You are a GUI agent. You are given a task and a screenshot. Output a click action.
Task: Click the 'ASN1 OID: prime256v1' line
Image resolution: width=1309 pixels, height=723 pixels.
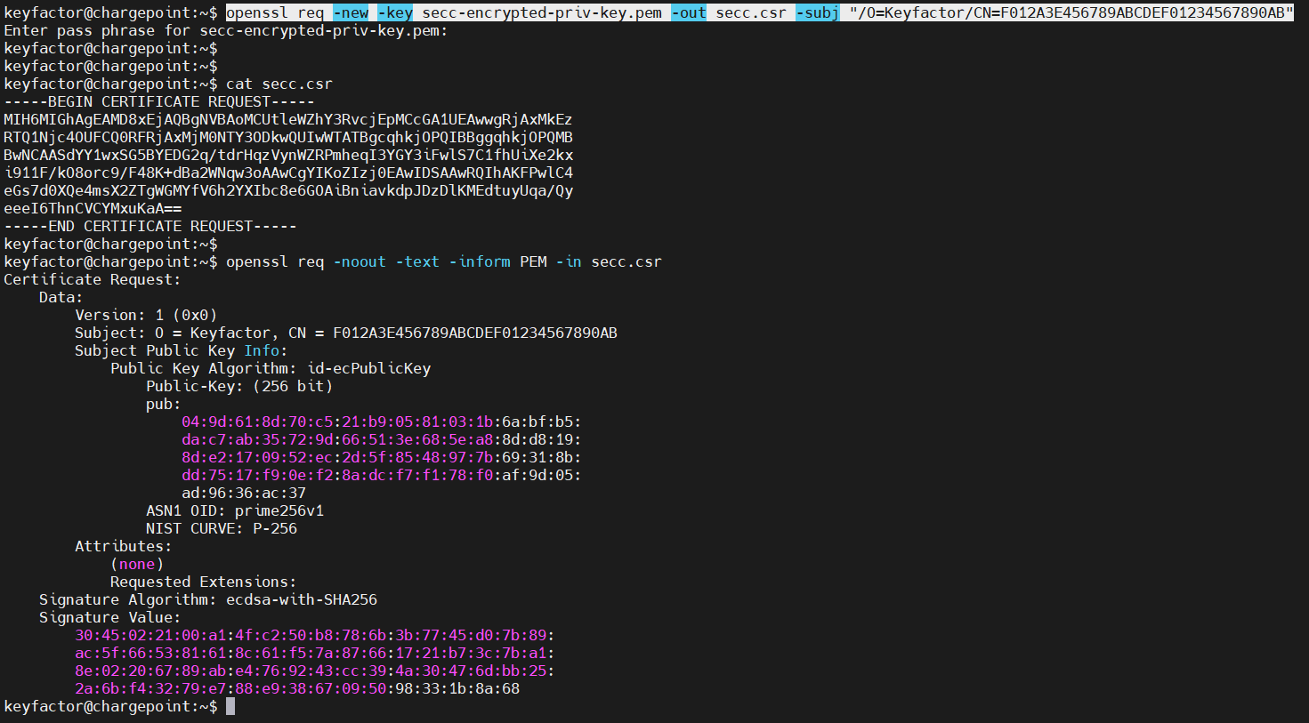[235, 510]
